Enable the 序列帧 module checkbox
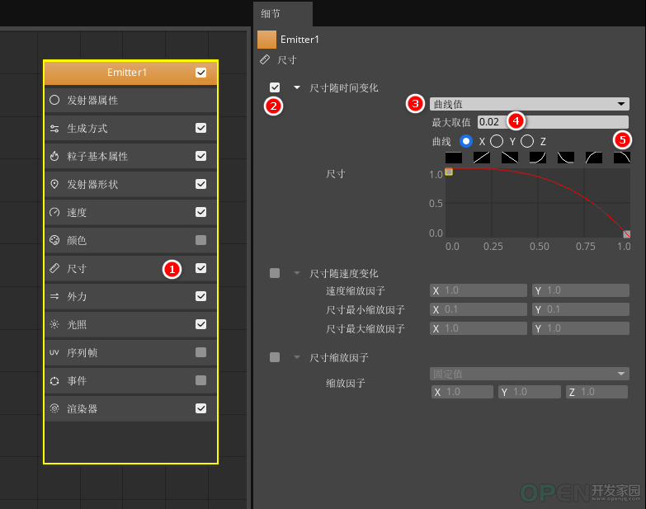The height and width of the screenshot is (509, 646). pyautogui.click(x=200, y=352)
